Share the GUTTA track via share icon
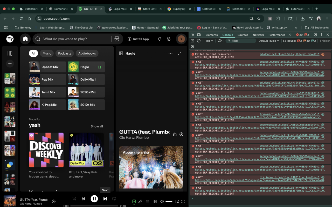This screenshot has height=207, width=332. [175, 134]
